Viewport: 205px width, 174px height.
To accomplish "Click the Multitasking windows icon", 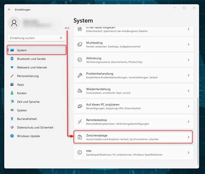I will (x=80, y=44).
